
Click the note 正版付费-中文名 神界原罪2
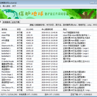click(x=74, y=77)
